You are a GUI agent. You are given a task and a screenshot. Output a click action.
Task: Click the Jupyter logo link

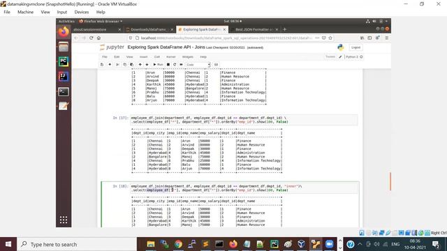(x=112, y=47)
